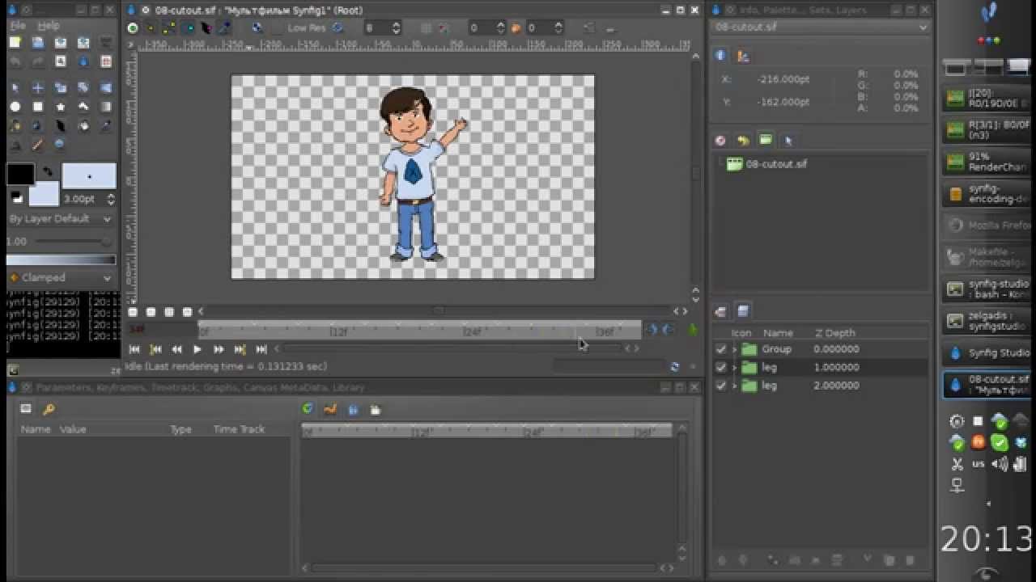Select the Star tool in the toolbox
Image resolution: width=1036 pixels, height=582 pixels.
click(61, 107)
